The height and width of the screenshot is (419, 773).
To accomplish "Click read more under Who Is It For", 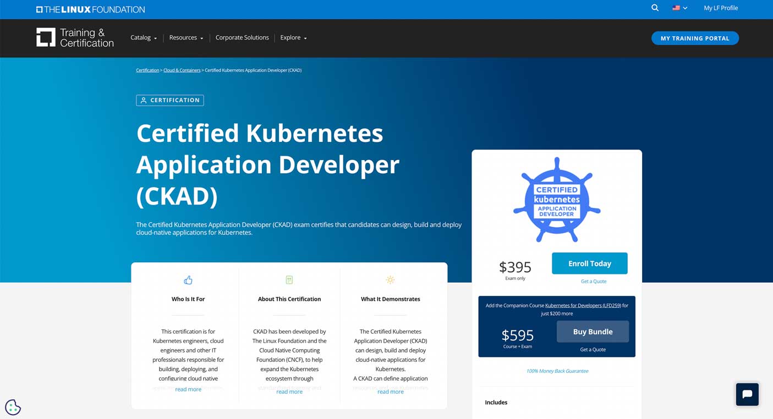I will [188, 390].
